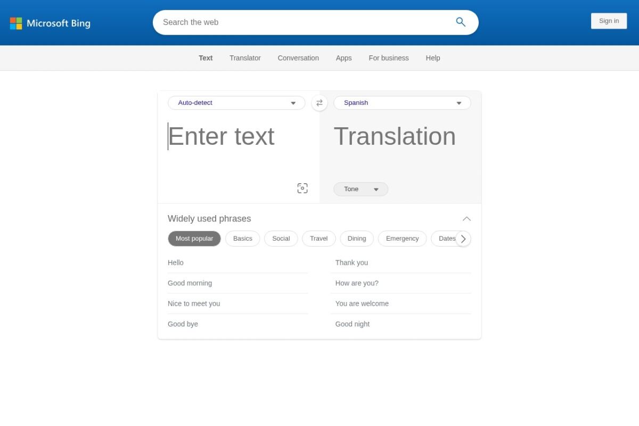Collapse the Widely used phrases section

(466, 219)
